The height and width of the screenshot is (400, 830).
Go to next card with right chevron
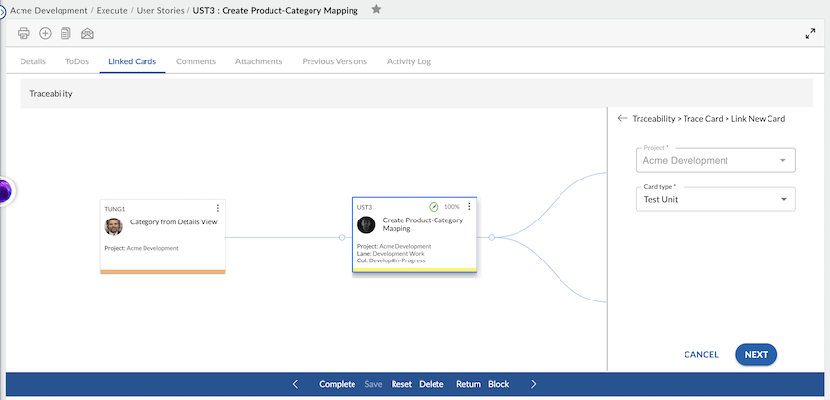point(533,384)
